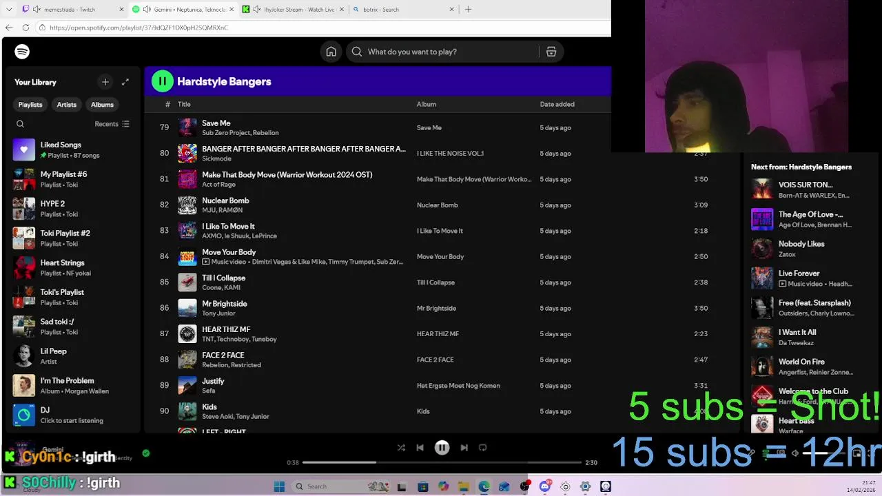
Task: Open Heart Strings playlist
Action: 72,267
